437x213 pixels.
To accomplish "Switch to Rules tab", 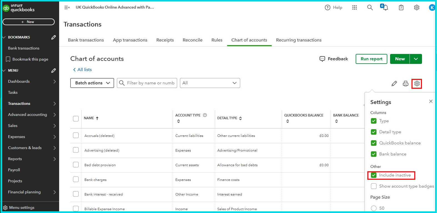I will click(217, 40).
